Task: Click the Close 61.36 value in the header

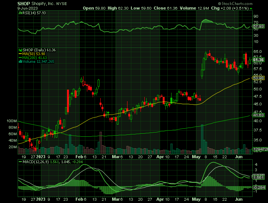Action: tap(165, 8)
